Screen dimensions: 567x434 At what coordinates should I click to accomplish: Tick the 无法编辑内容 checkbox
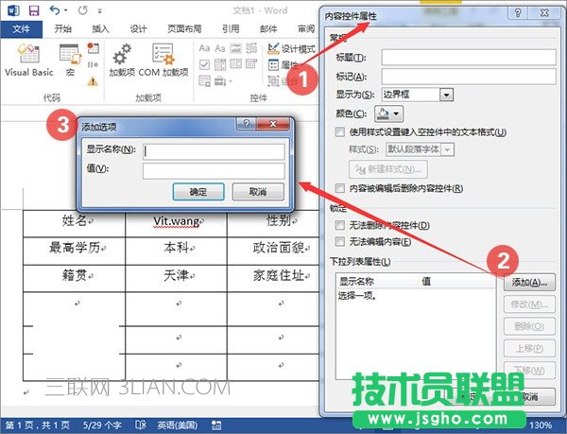point(340,241)
